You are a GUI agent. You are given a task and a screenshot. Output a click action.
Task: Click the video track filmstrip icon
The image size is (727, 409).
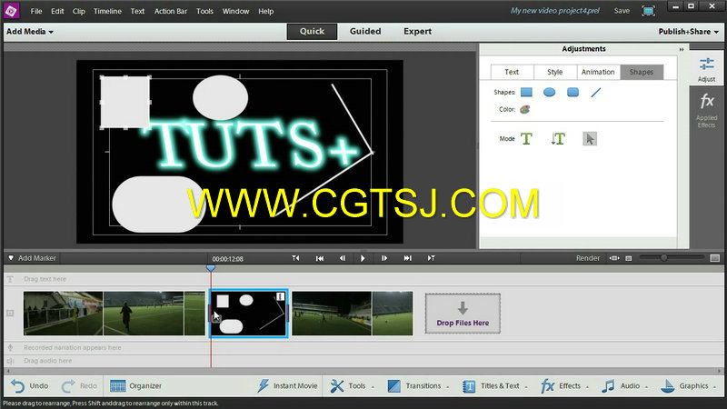(x=10, y=314)
